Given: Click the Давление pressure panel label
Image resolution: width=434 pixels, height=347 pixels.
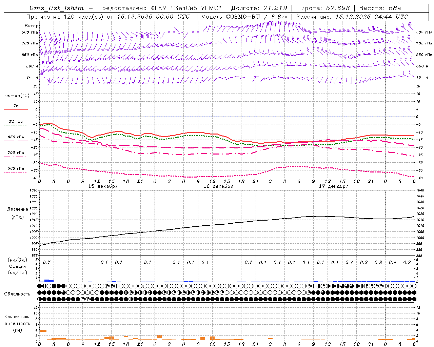Looking at the screenshot, I should [x=17, y=209].
